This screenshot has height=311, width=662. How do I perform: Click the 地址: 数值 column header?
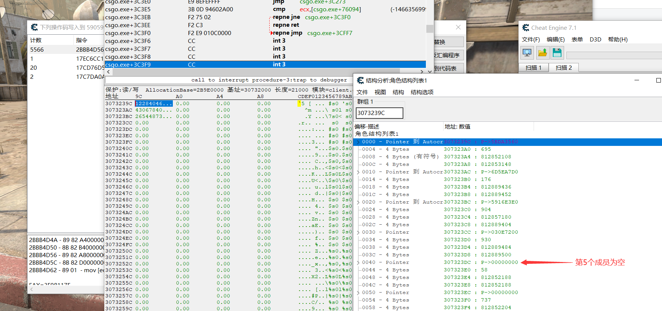point(488,127)
